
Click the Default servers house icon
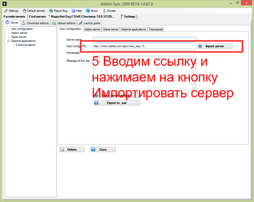tap(25, 11)
